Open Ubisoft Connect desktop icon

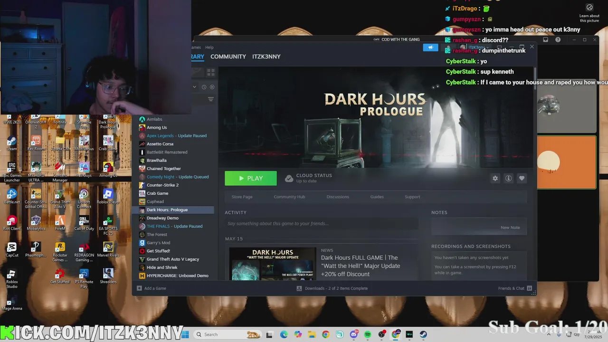tap(84, 199)
